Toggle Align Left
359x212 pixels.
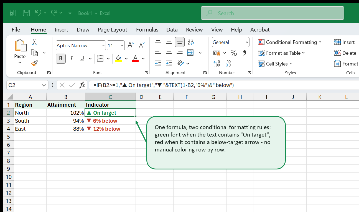point(158,53)
